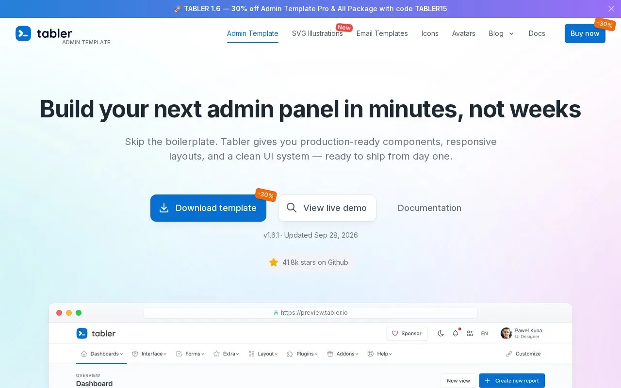Click the "OVERVIEW" label above Dashboard

click(88, 375)
